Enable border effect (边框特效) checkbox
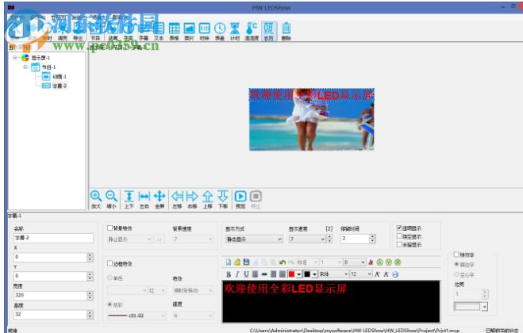The width and height of the screenshot is (523, 333). [x=110, y=263]
